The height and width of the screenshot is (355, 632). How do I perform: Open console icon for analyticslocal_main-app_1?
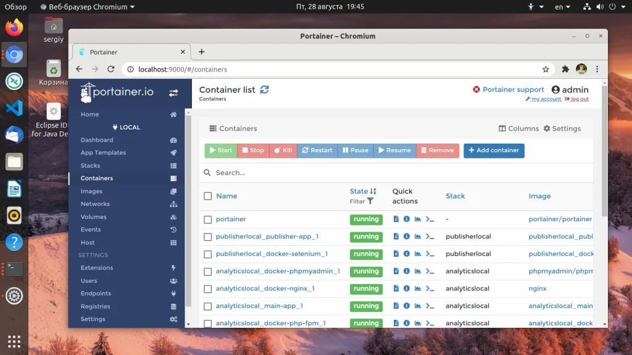click(430, 306)
